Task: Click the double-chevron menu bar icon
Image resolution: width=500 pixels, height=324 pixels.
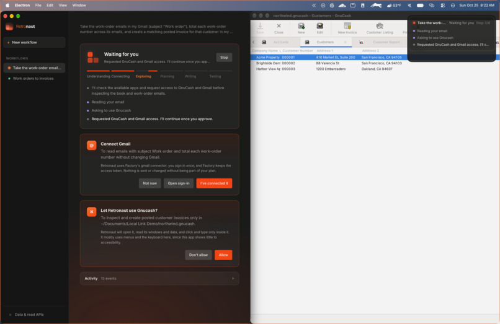Action: (x=314, y=6)
